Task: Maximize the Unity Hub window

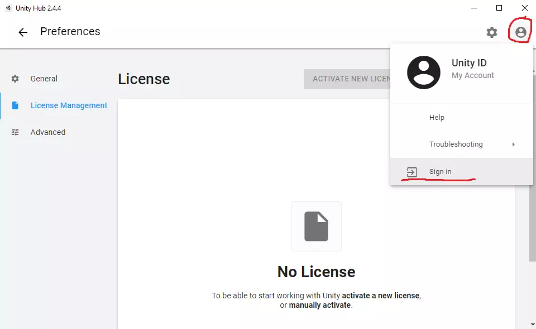Action: tap(499, 8)
